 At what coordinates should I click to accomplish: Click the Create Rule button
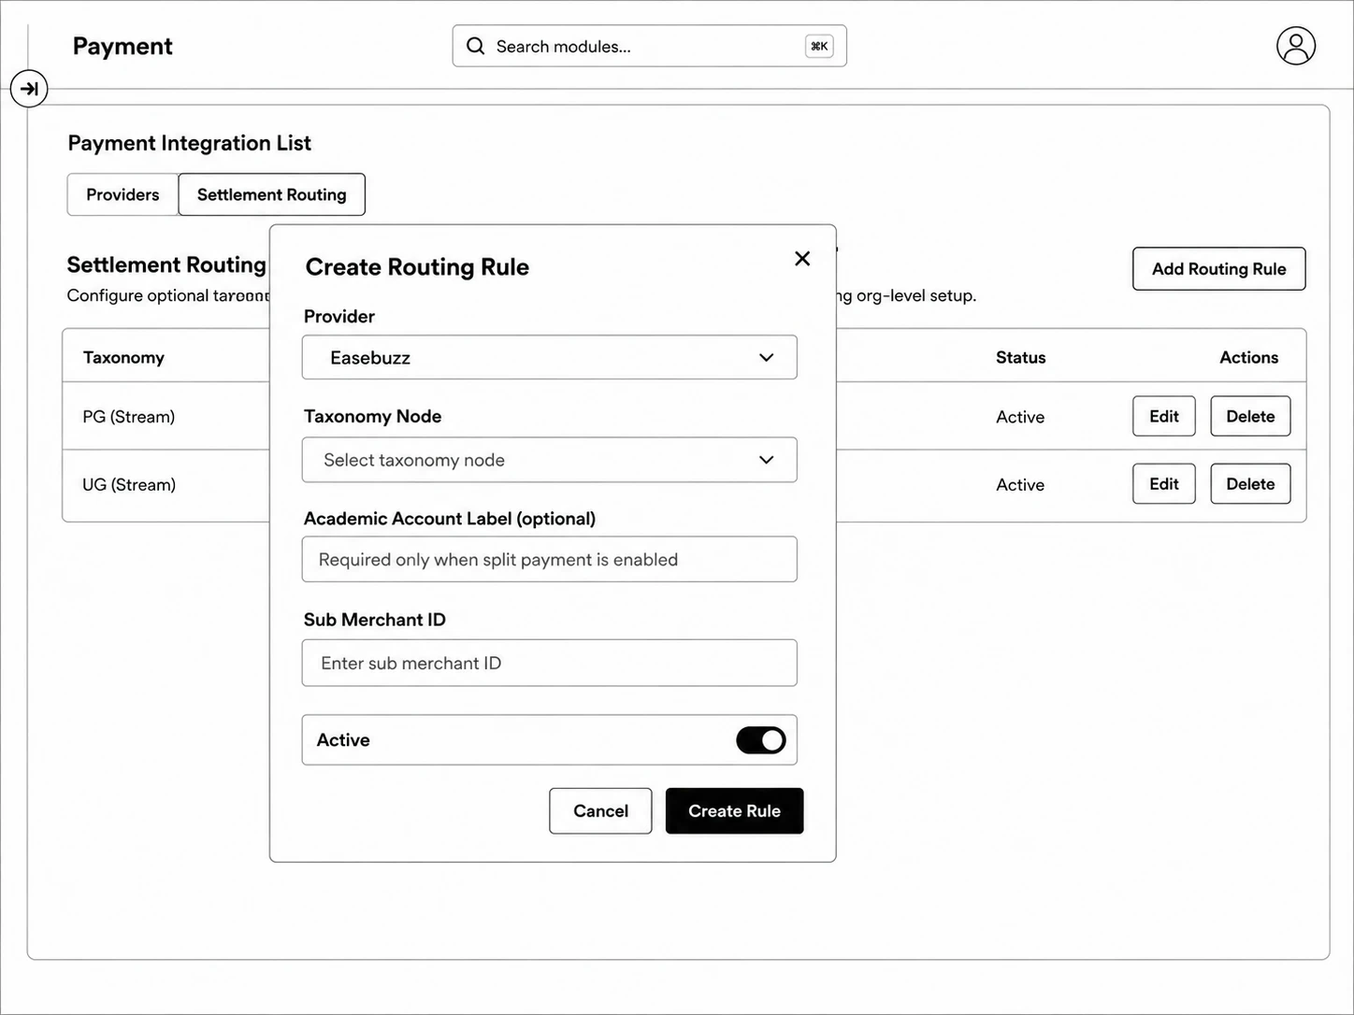[x=734, y=811]
